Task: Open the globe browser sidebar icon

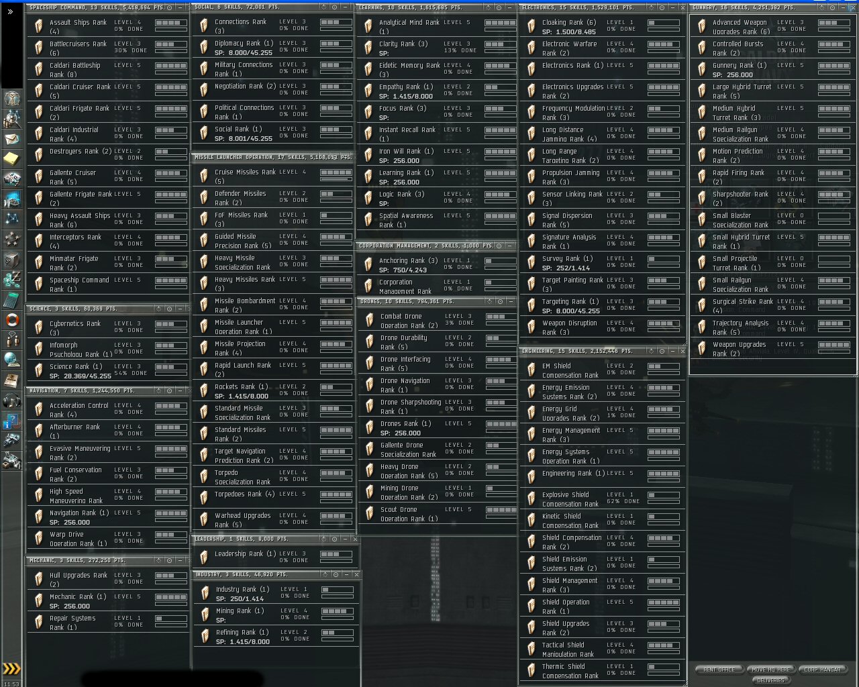Action: [11, 360]
